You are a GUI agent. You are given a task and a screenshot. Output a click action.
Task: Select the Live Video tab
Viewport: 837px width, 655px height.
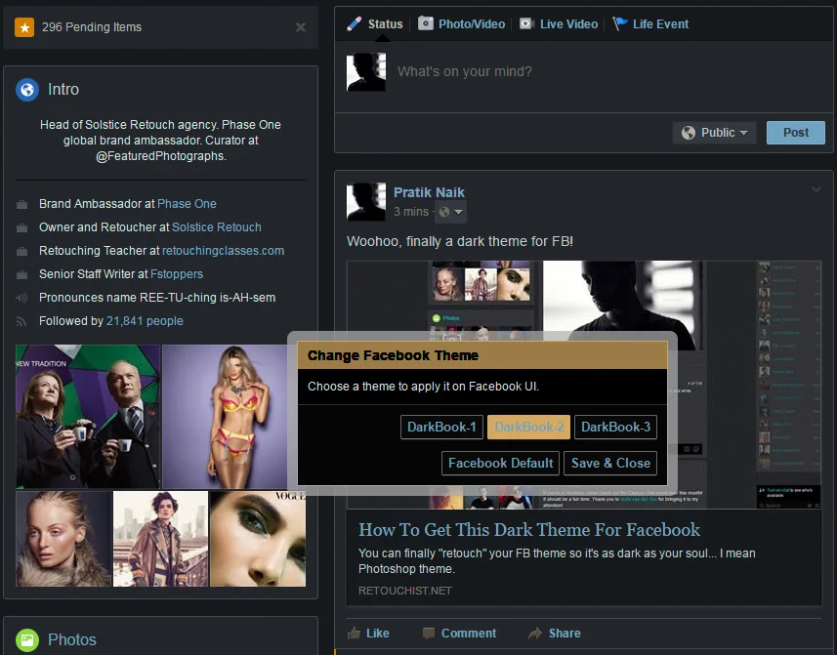click(x=559, y=24)
